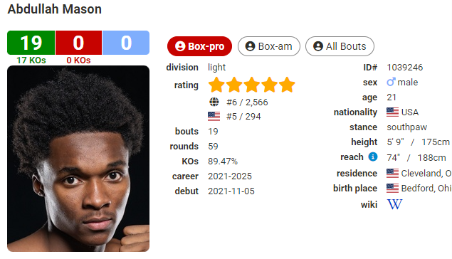Click the world rank #6 / 2,566 link

(247, 102)
